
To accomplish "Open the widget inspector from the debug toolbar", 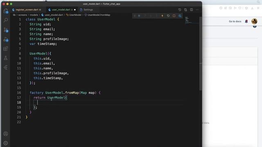I will 180,16.
